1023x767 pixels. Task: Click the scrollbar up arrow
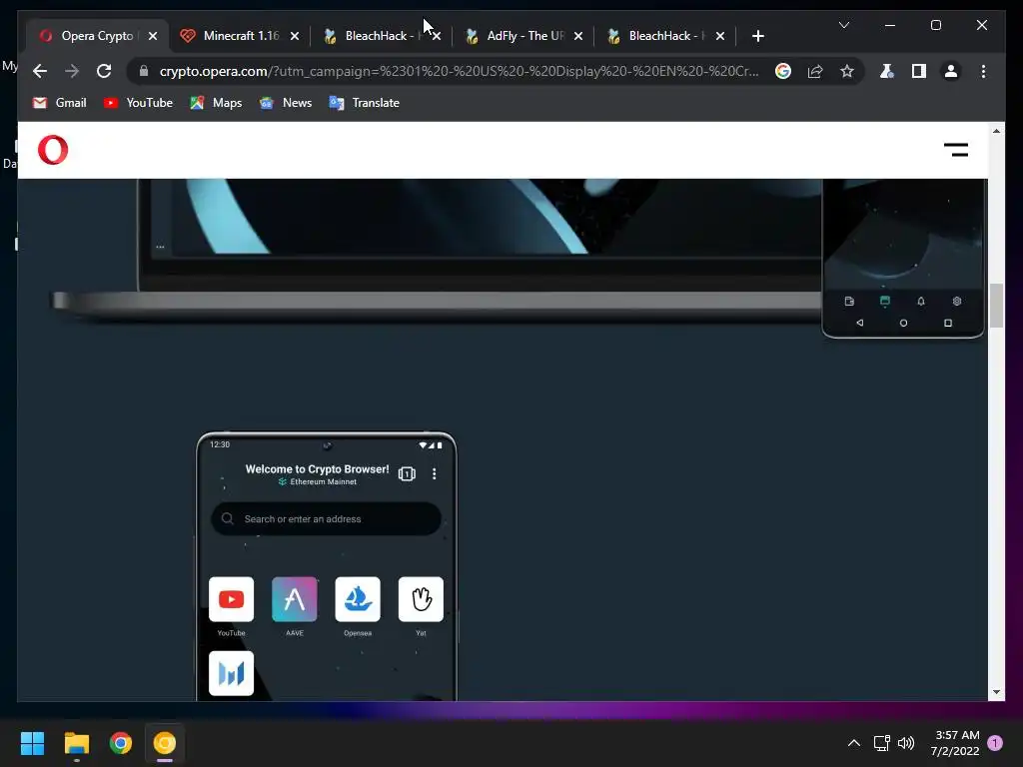point(996,131)
